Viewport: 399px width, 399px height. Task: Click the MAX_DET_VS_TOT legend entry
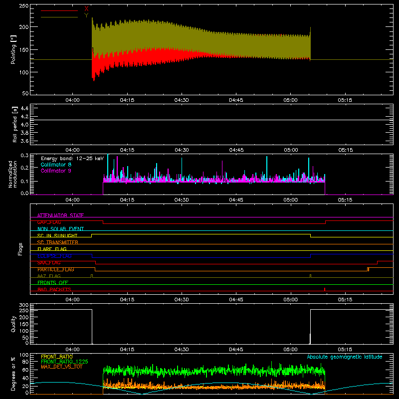(x=62, y=367)
